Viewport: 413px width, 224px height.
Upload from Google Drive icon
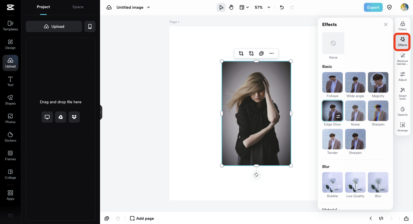click(61, 117)
